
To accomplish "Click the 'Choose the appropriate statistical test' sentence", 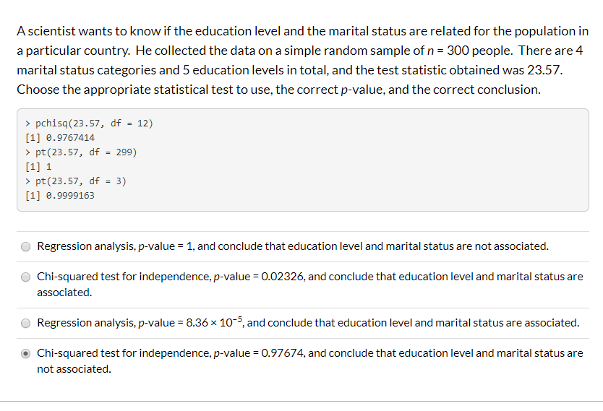I will coord(279,90).
